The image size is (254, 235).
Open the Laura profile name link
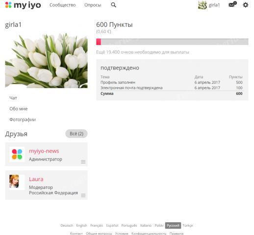[x=36, y=179]
